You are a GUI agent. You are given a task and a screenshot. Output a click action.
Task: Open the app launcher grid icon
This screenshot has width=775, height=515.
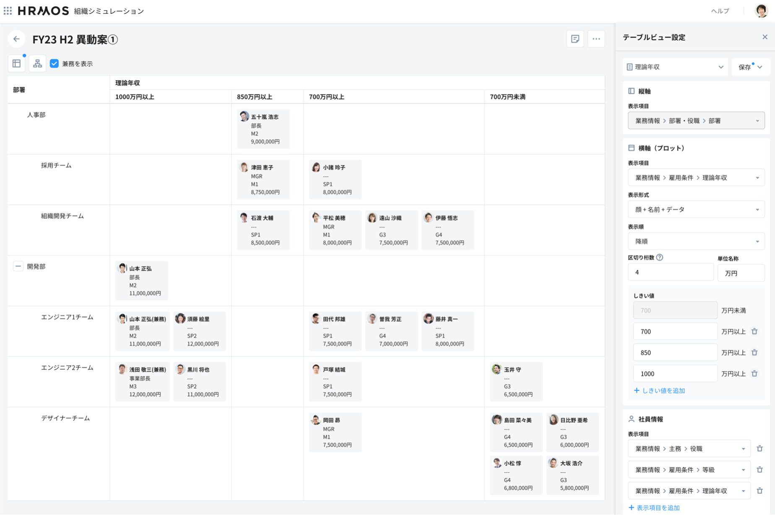point(8,11)
